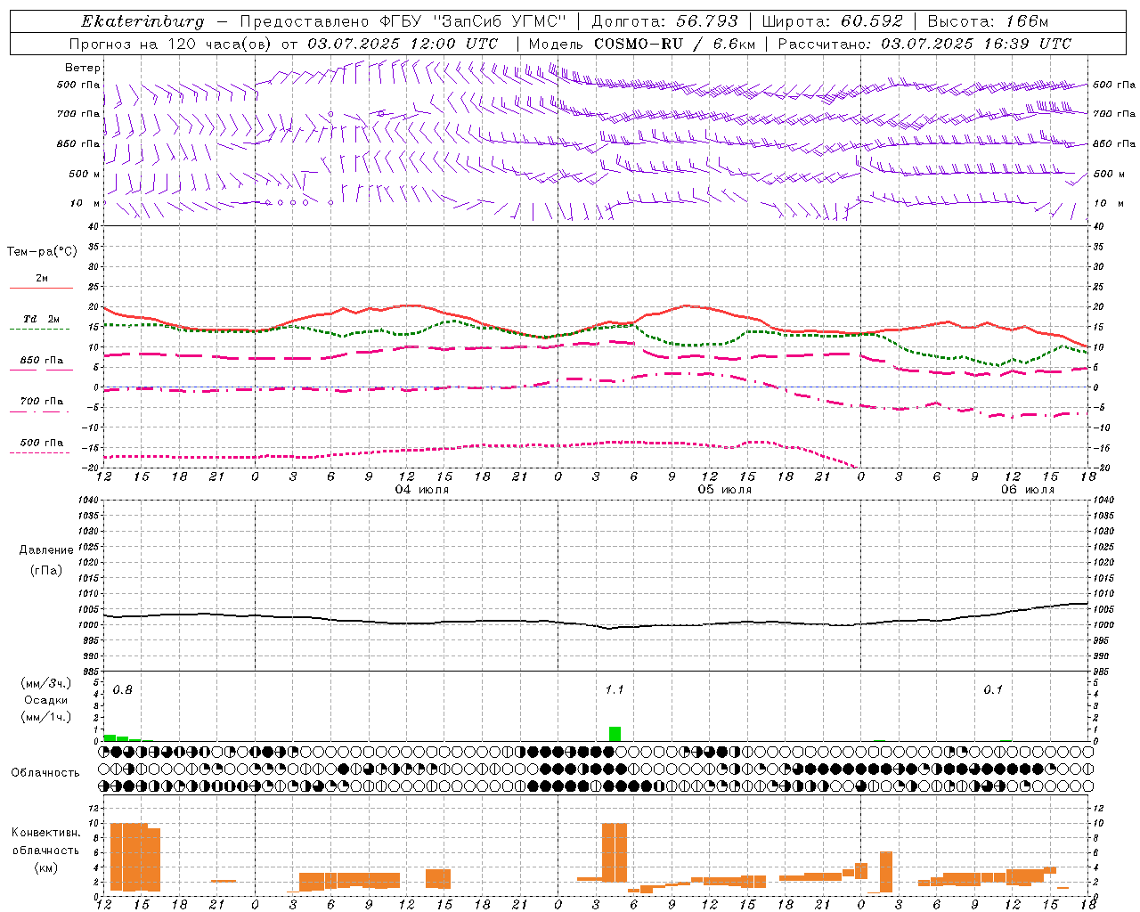Screen dimensions: 1140x912
Task: Click the '0.8' precipitation total value
Action: [x=123, y=690]
